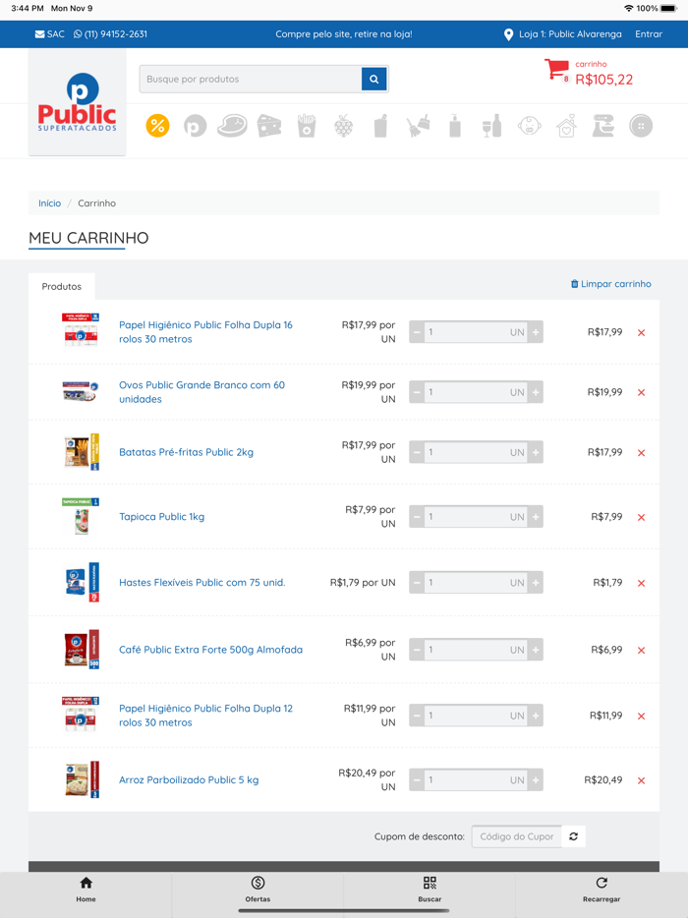This screenshot has height=918, width=688.
Task: Remove Hastes Flexíveis from cart
Action: pos(641,583)
